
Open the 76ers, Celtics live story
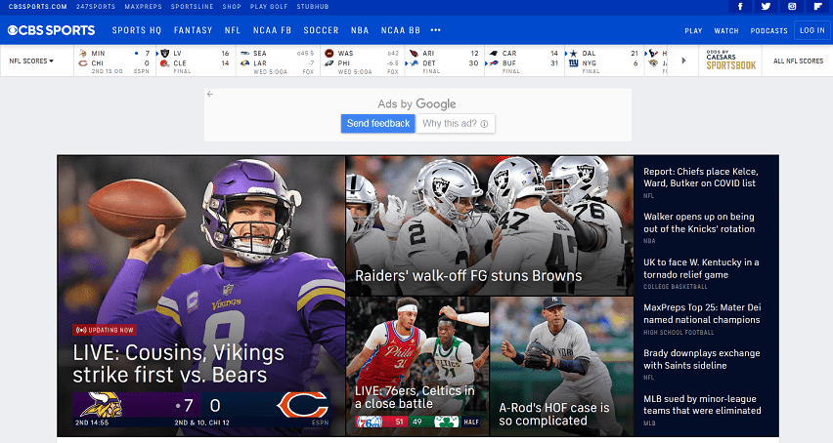tap(415, 397)
